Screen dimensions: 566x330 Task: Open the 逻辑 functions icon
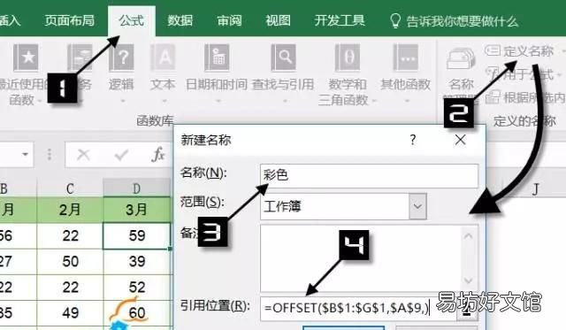tap(122, 58)
